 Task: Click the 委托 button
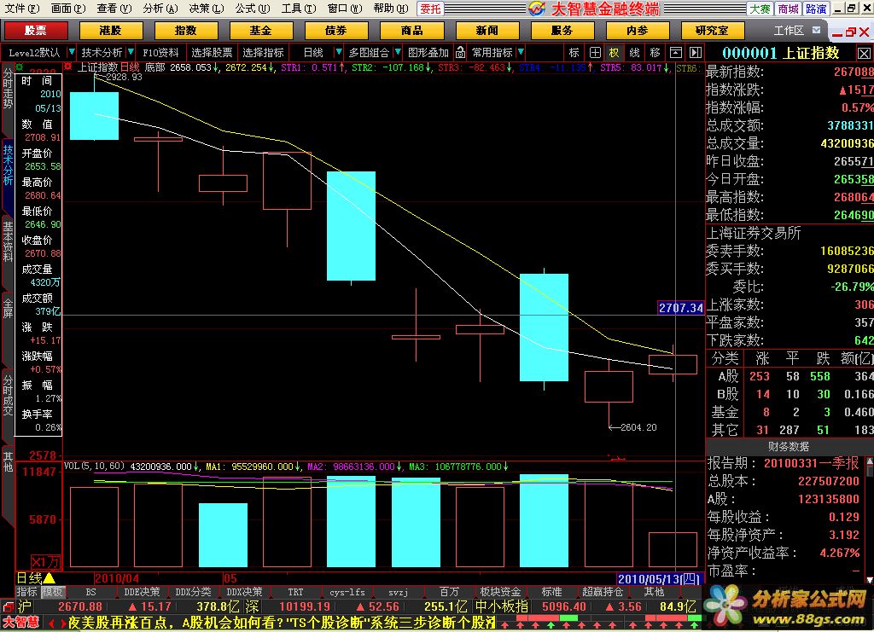[430, 9]
